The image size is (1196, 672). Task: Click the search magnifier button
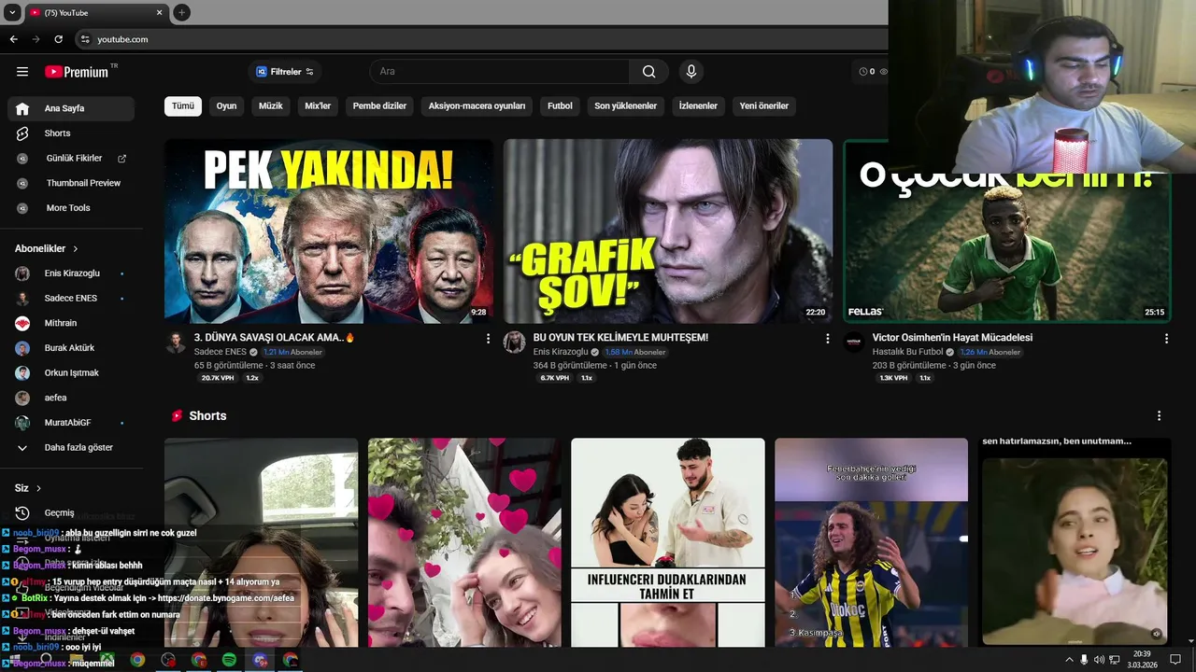648,72
